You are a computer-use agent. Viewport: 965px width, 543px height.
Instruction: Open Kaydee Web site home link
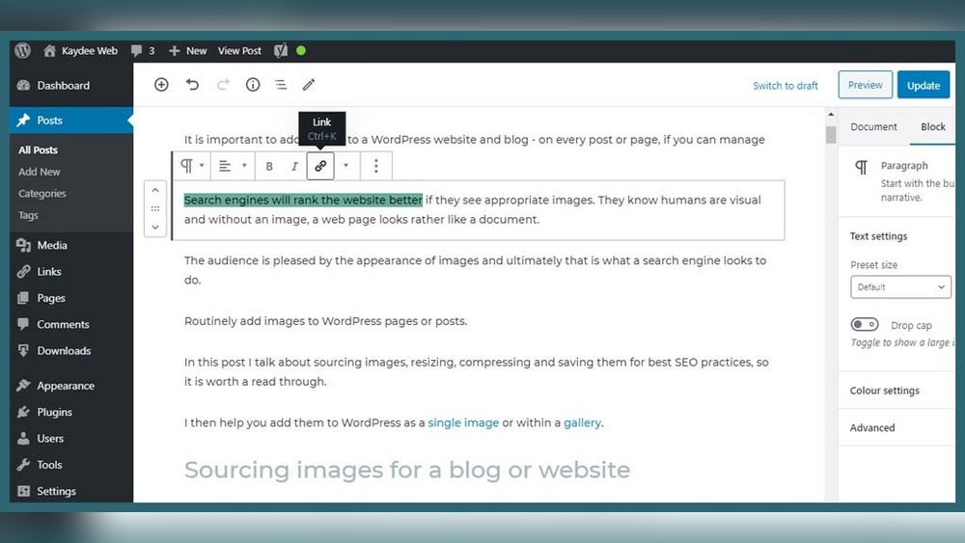click(x=81, y=50)
